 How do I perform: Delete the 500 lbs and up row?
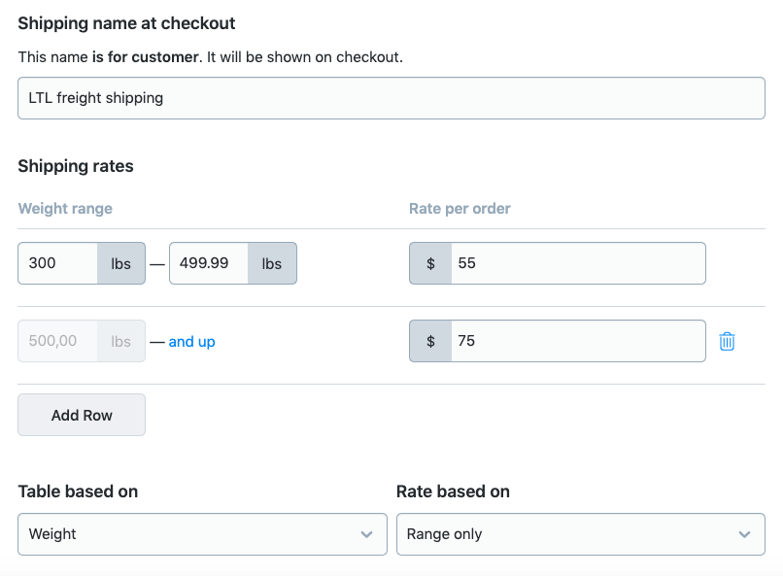click(727, 341)
